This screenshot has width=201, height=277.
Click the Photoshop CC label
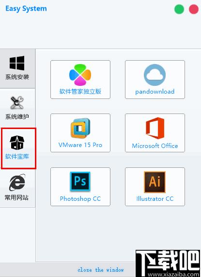coord(80,199)
